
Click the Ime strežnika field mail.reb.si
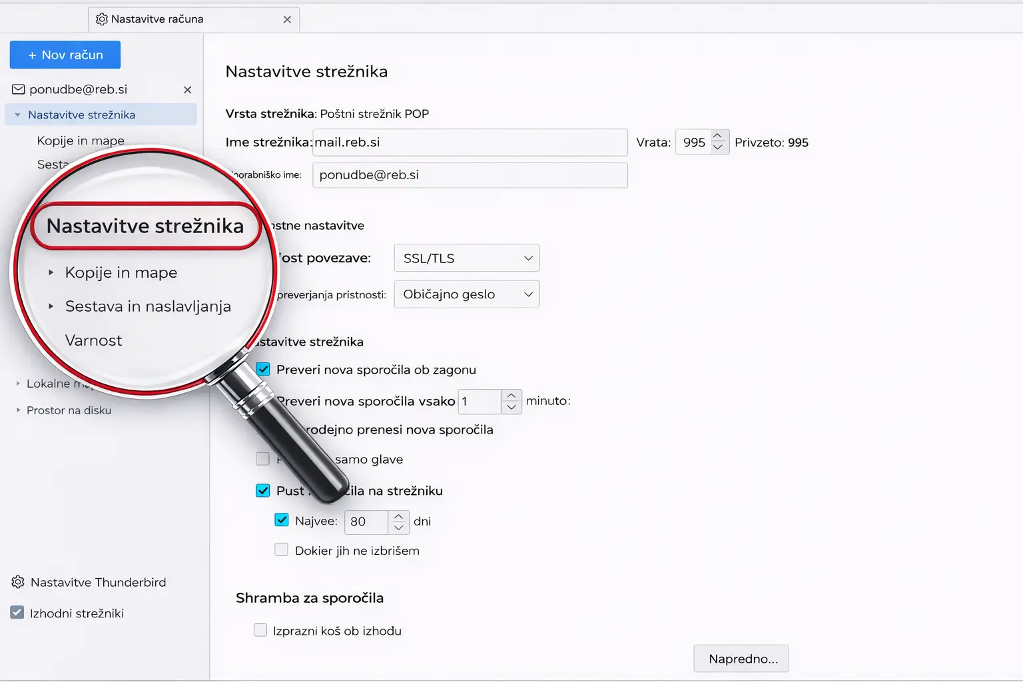[470, 143]
